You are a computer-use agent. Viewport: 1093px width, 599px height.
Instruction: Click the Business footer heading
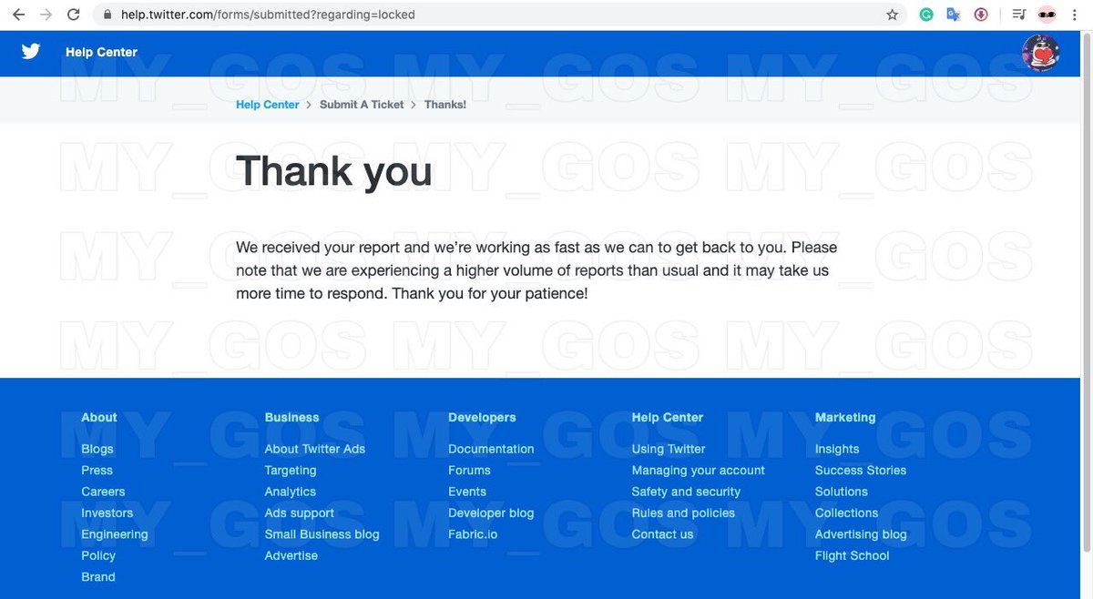[291, 418]
